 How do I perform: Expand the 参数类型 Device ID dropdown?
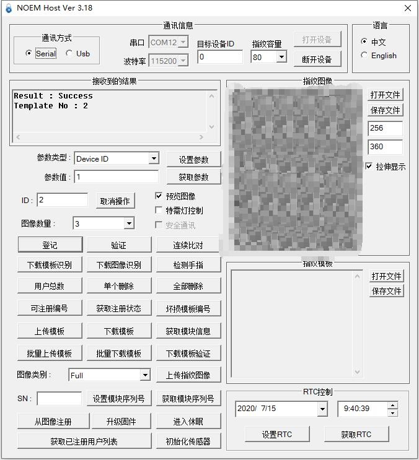click(154, 158)
